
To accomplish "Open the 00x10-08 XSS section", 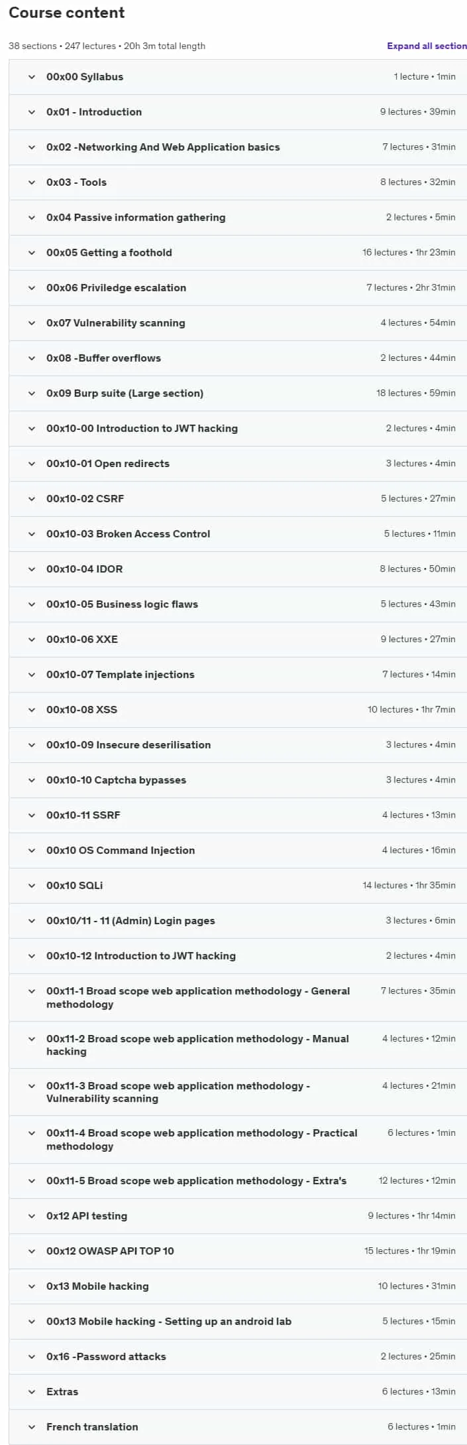I will coord(238,710).
